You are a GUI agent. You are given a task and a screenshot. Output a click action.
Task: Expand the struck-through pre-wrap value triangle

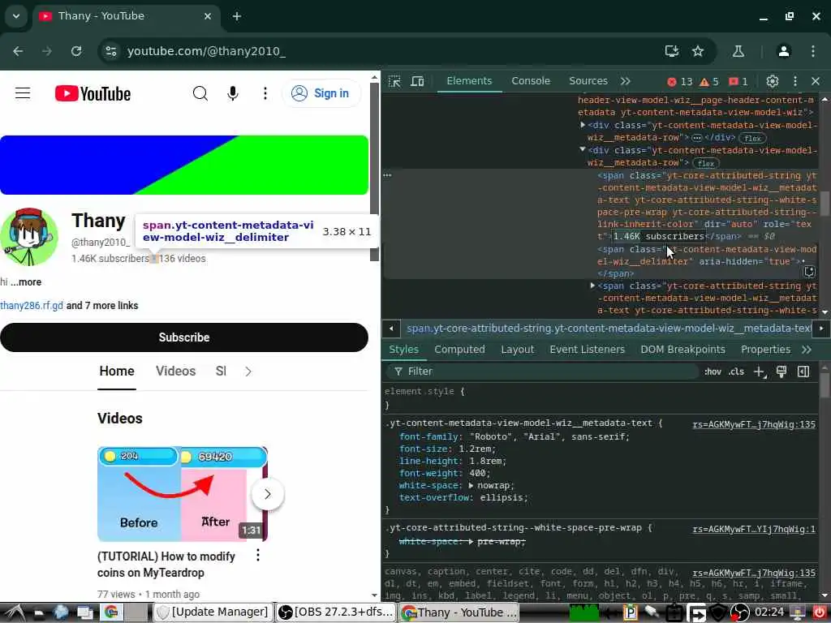click(471, 541)
